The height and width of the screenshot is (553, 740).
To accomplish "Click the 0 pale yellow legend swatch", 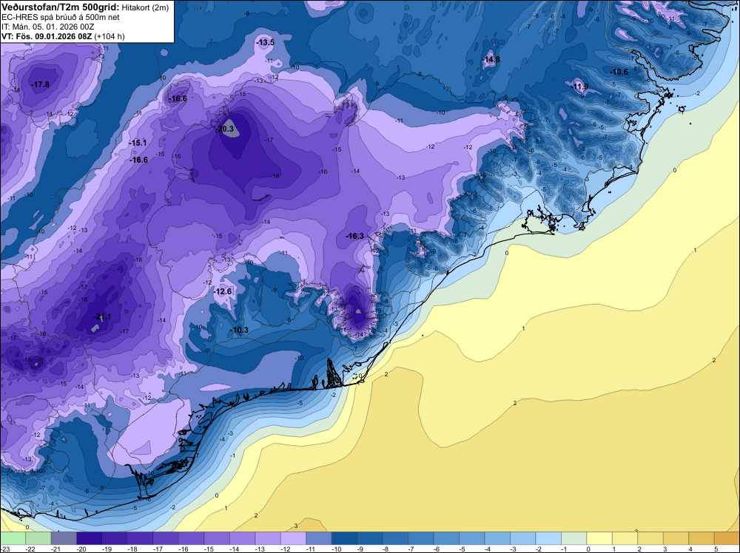I will pos(599,538).
